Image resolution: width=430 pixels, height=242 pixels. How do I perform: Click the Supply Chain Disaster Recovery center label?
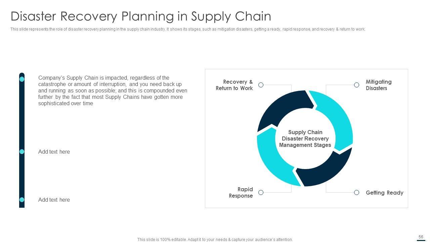pos(305,139)
